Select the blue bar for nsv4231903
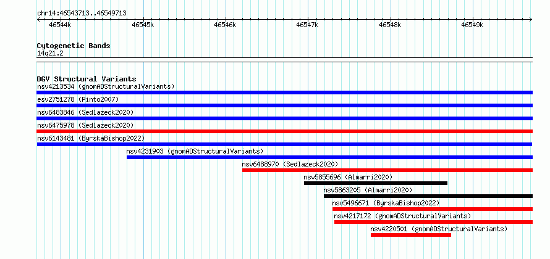Screen dimensions: 550x259 click(329, 157)
